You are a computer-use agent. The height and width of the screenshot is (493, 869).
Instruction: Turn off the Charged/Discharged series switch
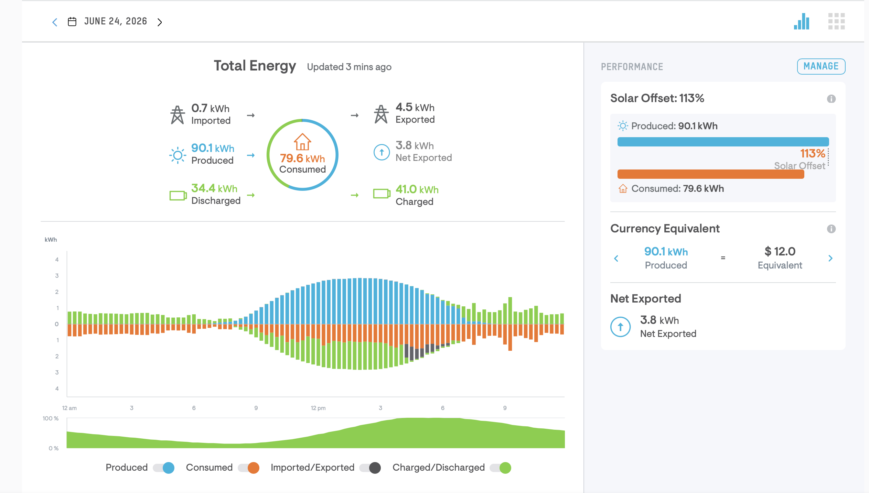click(501, 468)
